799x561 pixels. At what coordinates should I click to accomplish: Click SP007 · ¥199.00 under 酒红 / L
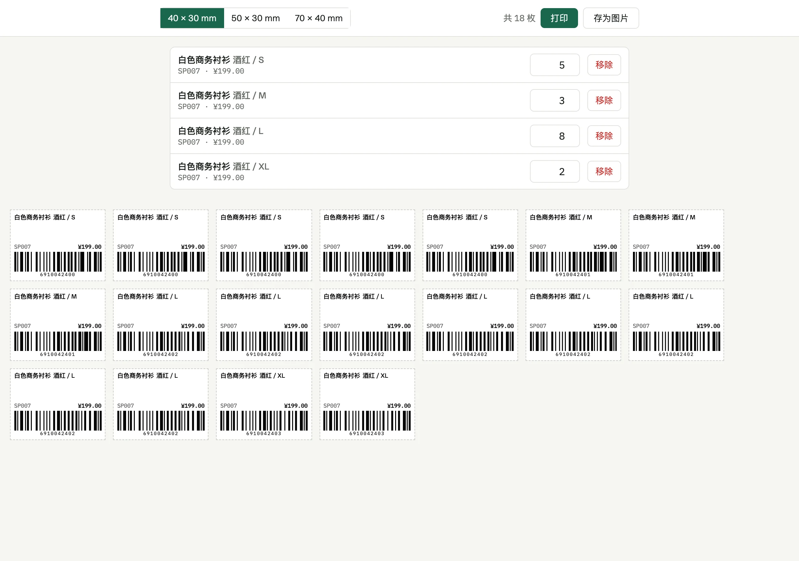pyautogui.click(x=211, y=142)
